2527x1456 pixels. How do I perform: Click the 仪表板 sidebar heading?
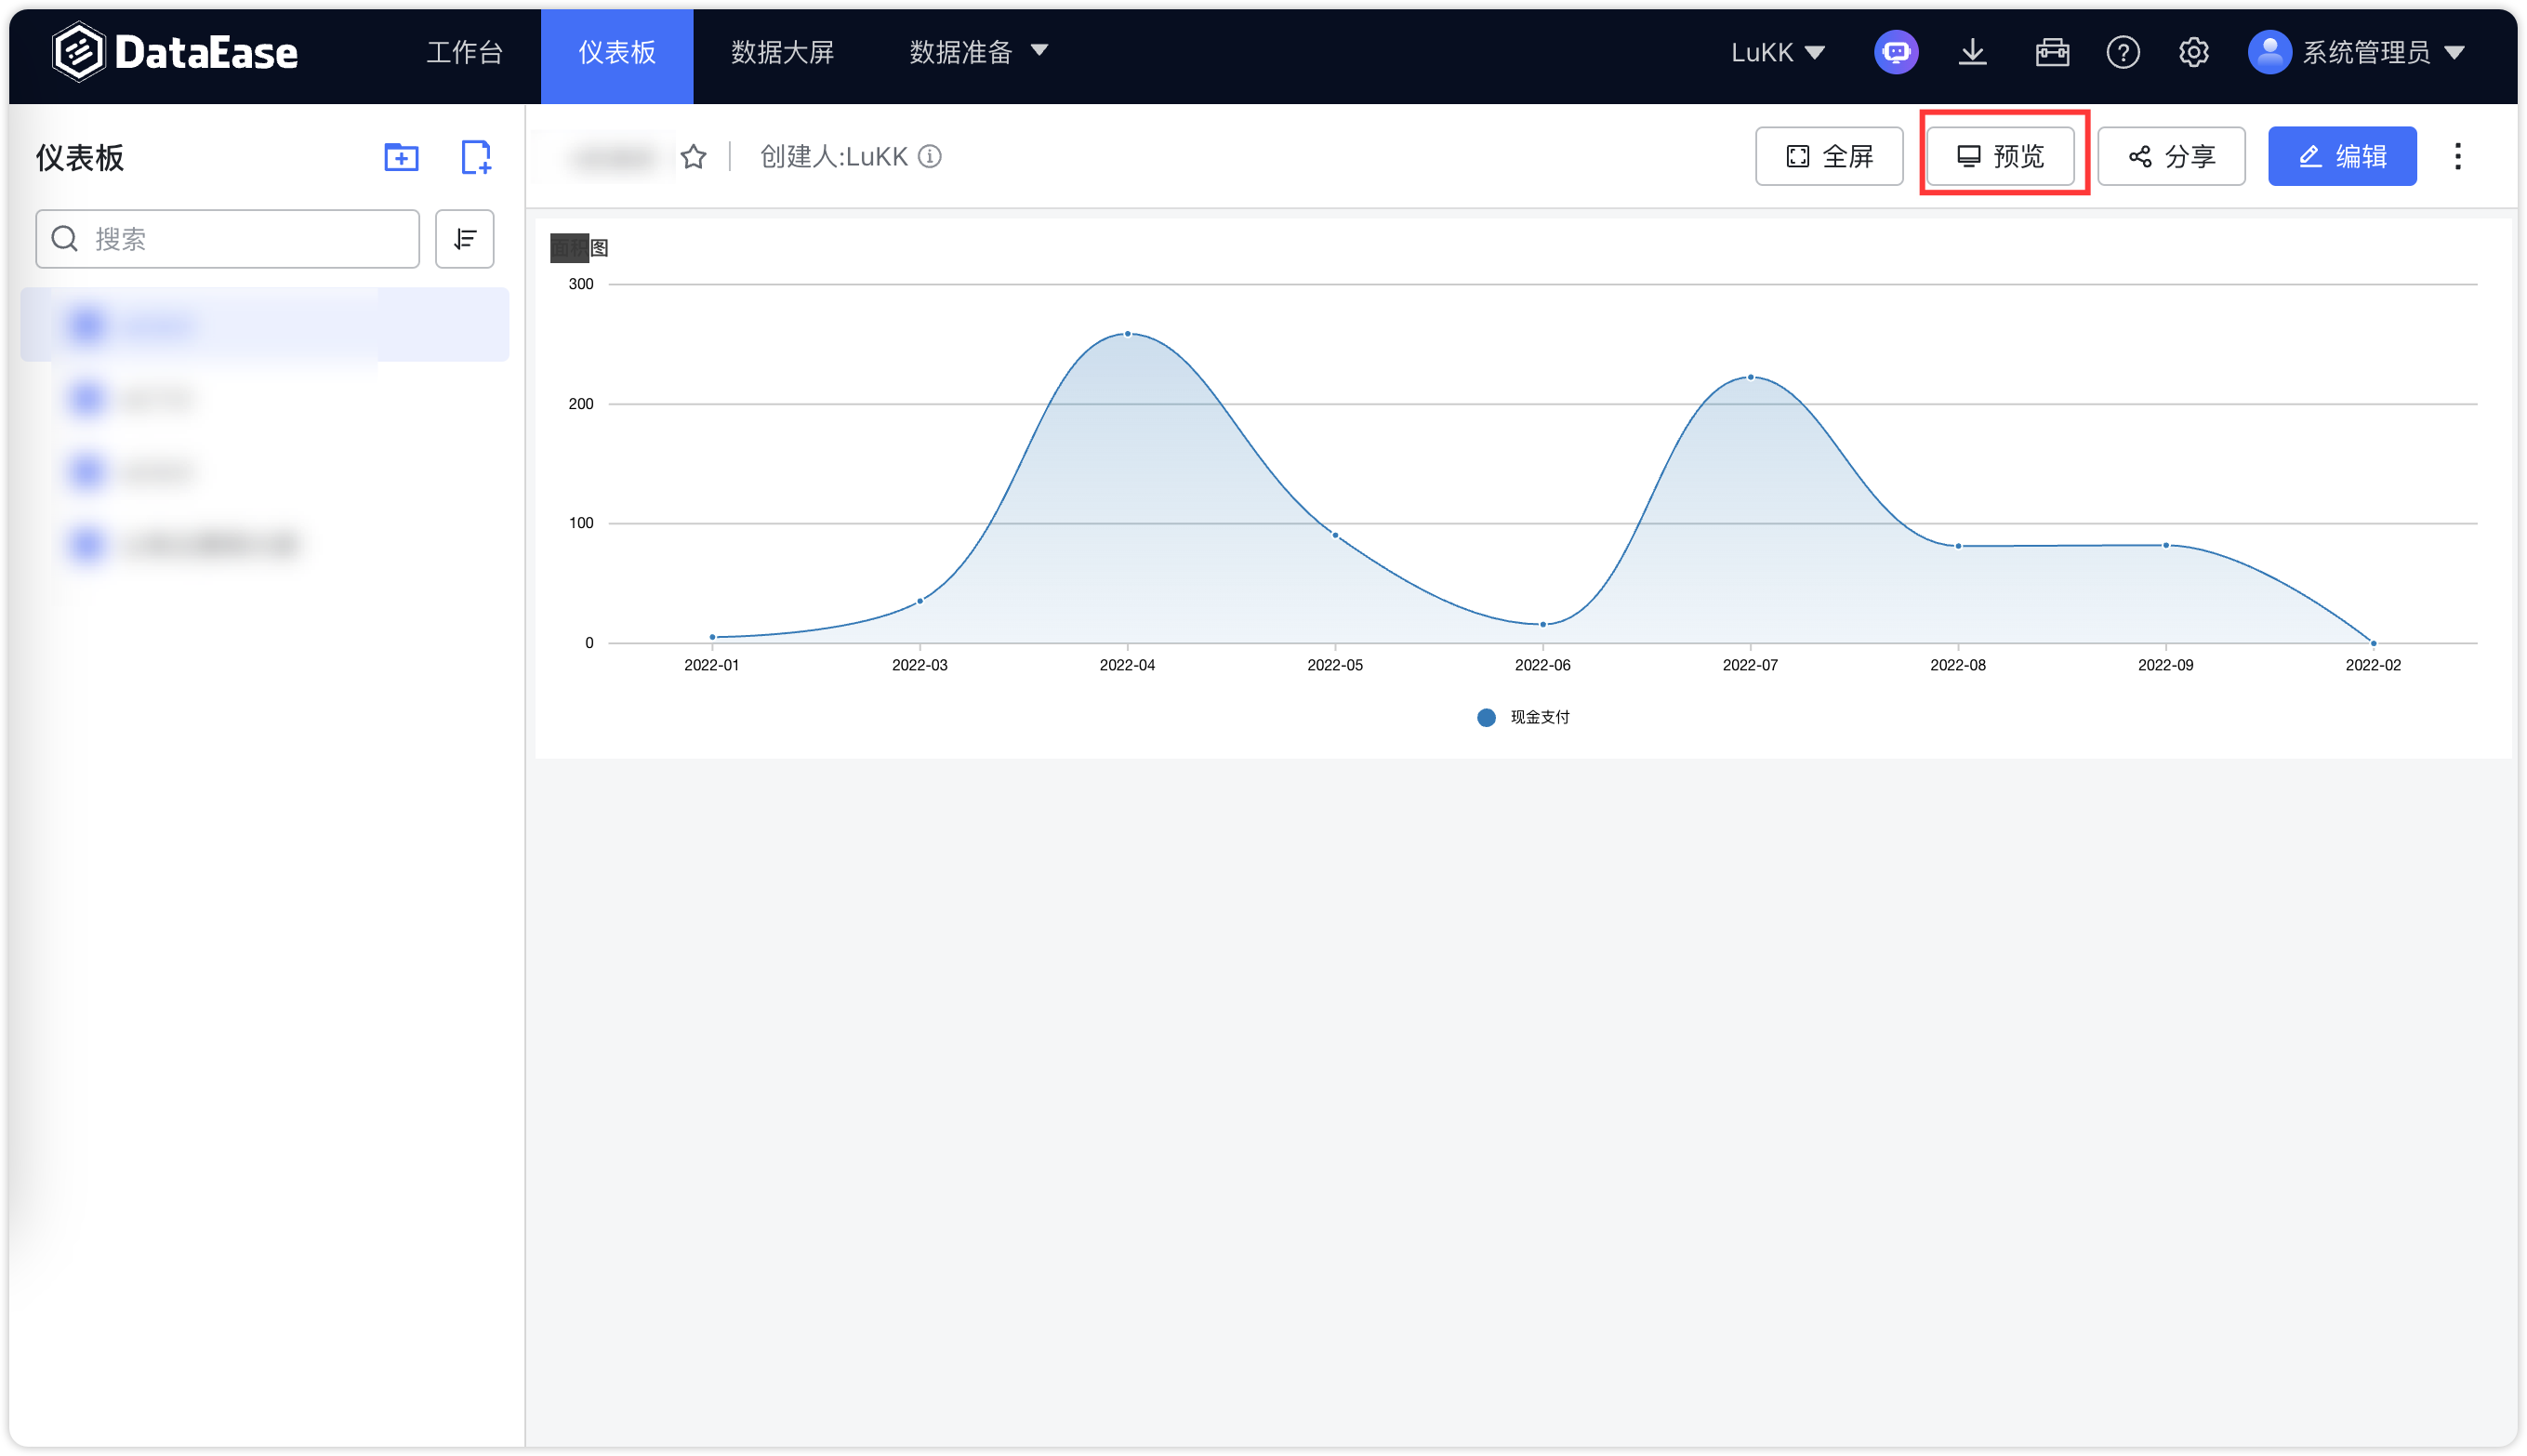(x=80, y=158)
